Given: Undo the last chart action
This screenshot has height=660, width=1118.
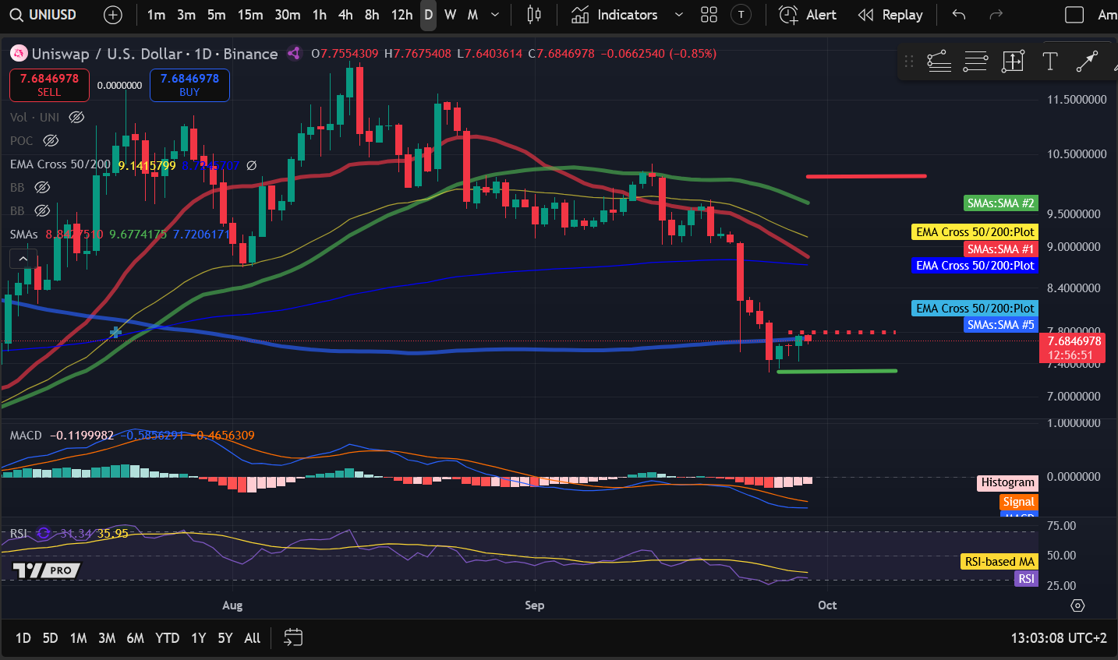Looking at the screenshot, I should point(959,15).
